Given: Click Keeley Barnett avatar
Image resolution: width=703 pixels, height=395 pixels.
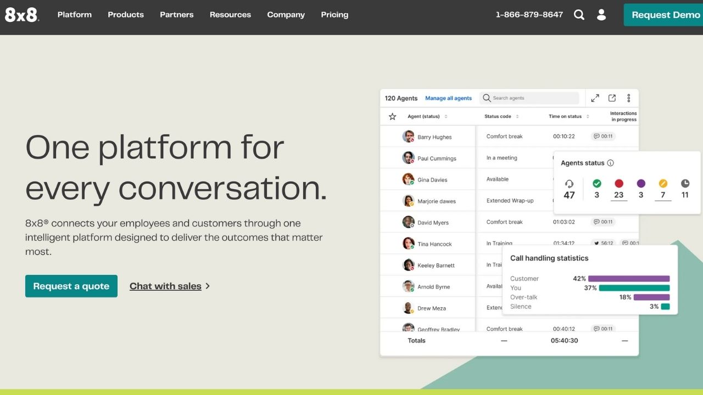Looking at the screenshot, I should coord(408,265).
